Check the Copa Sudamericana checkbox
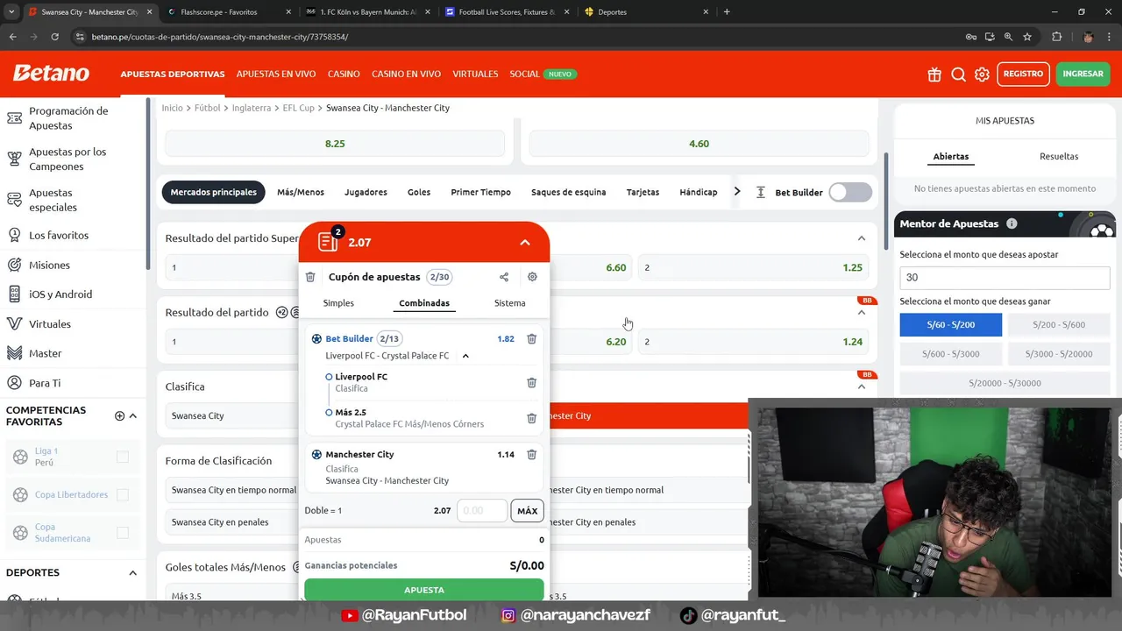This screenshot has width=1122, height=631. pos(123,533)
